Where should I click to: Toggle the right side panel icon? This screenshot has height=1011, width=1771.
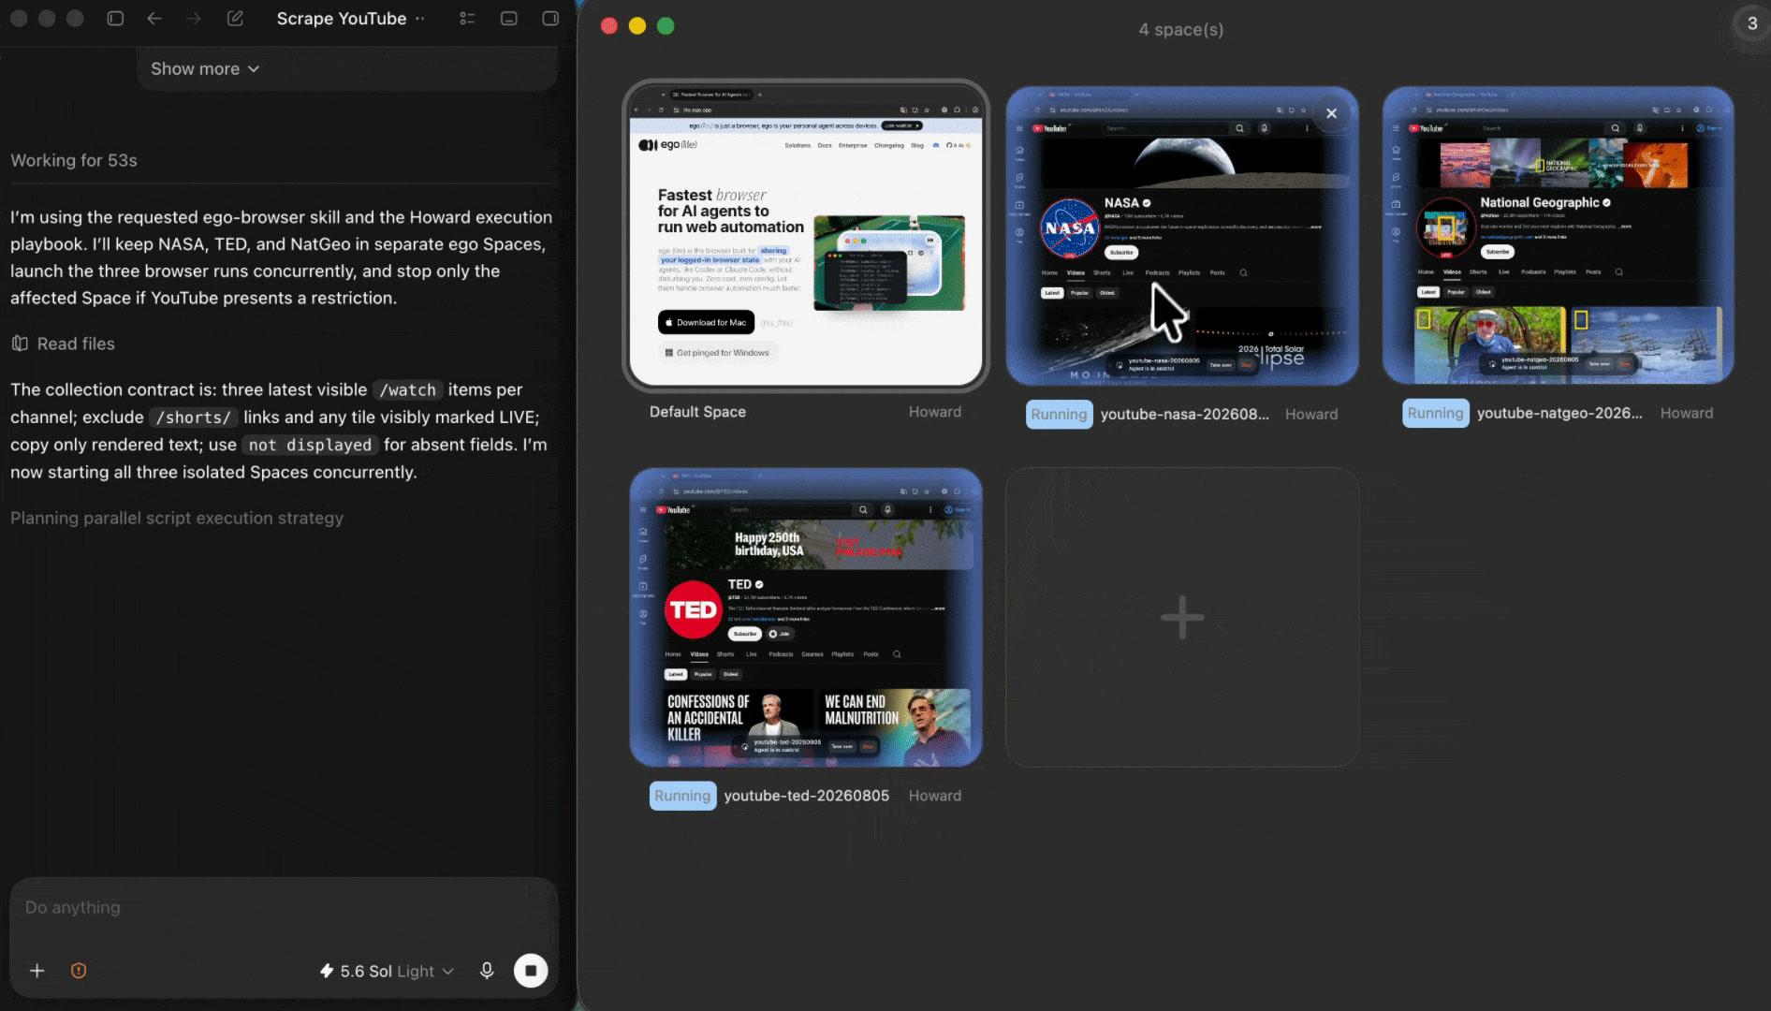point(550,19)
